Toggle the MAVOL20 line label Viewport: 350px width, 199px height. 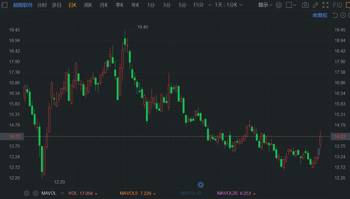coord(236,193)
